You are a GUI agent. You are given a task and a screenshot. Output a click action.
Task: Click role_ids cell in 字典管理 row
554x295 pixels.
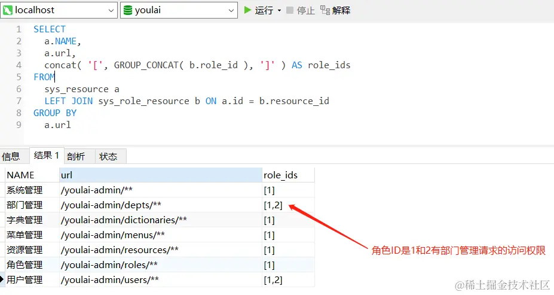[288, 220]
